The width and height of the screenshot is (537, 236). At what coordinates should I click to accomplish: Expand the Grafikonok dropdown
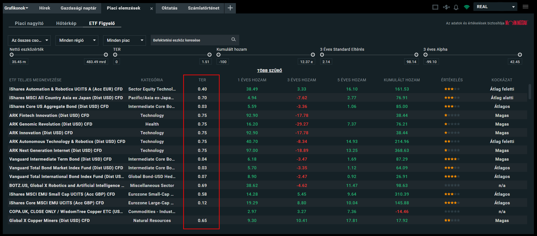click(x=16, y=8)
